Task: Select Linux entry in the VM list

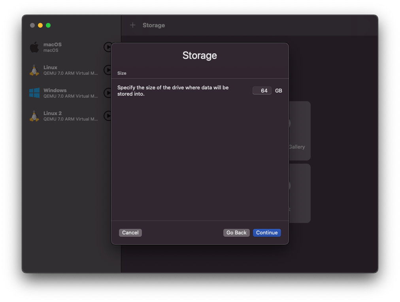Action: (x=69, y=70)
